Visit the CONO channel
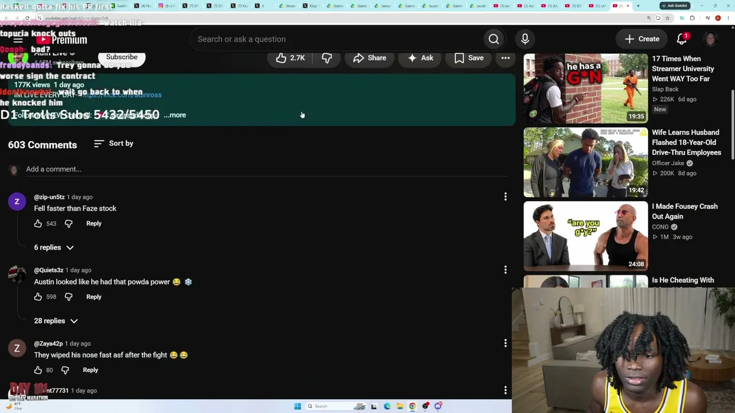The image size is (735, 413). 660,227
